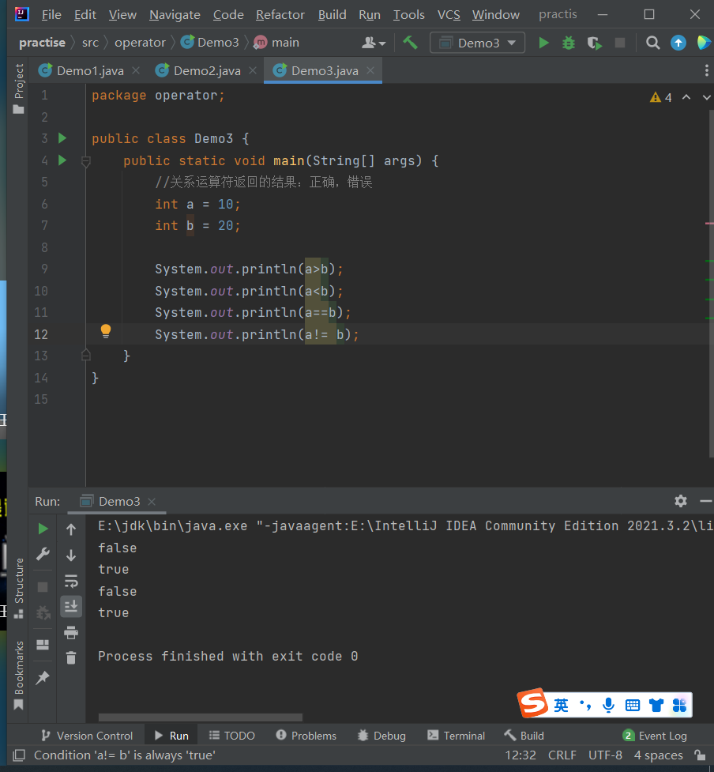
Task: Close the Demo2.java editor tab
Action: [x=254, y=70]
